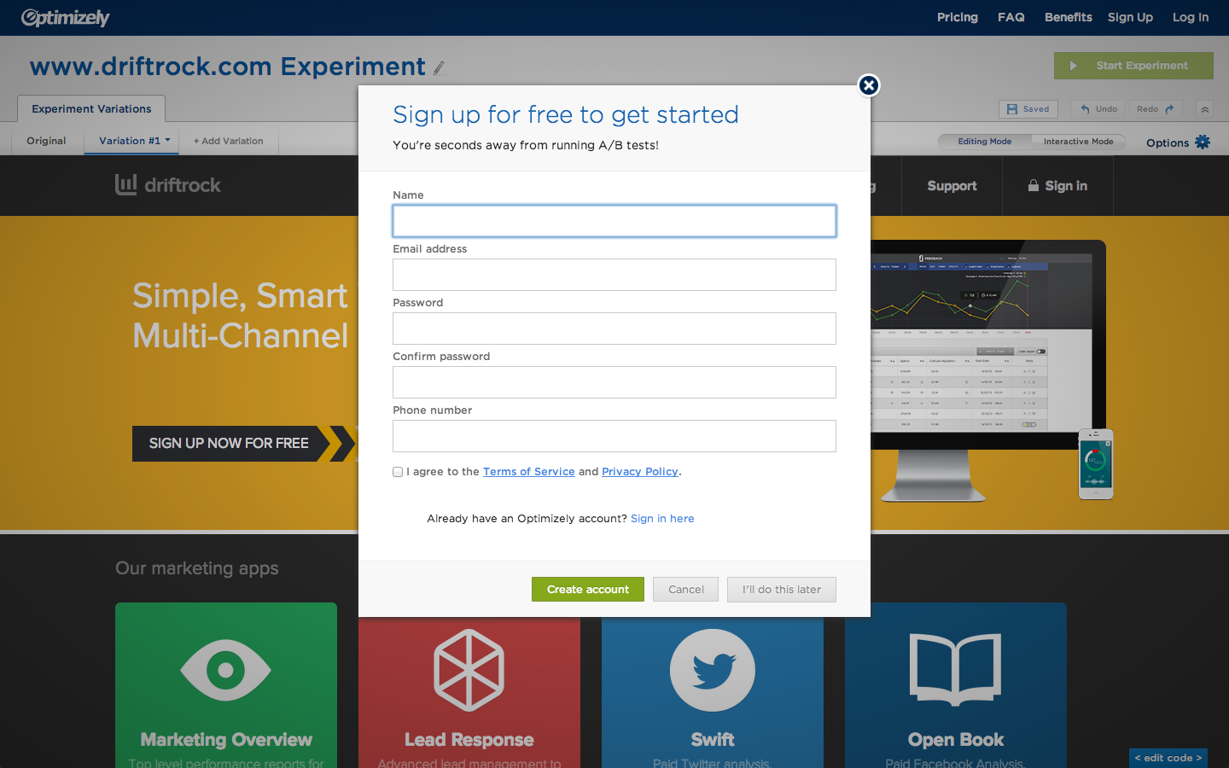Open FAQ in the top navigation
Image resolution: width=1229 pixels, height=768 pixels.
pos(1011,17)
